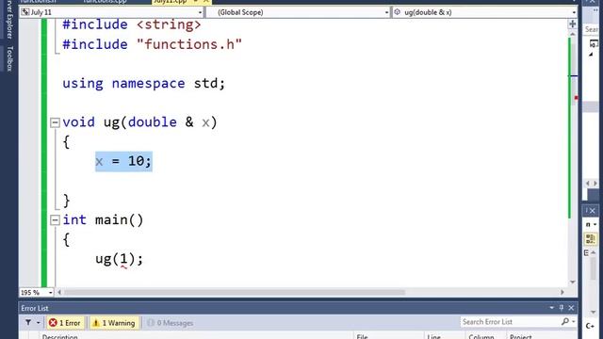Open the filter dropdown arrow beside the funnel
Viewport: 603px width, 339px height.
click(38, 323)
